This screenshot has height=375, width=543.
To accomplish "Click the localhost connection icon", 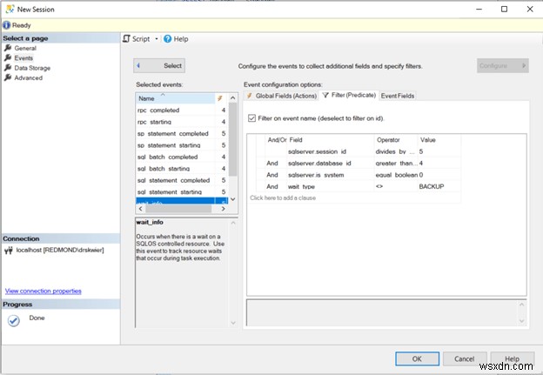I will tap(9, 251).
